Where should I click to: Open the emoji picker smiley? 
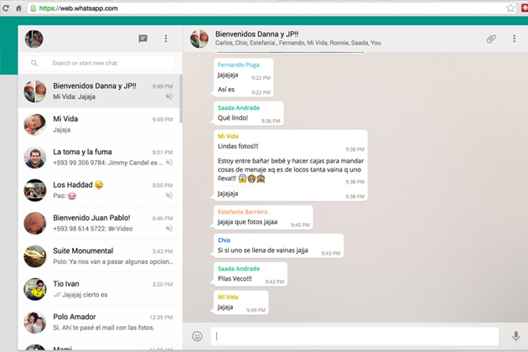(197, 336)
